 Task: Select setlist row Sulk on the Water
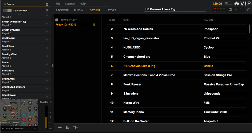click(177, 120)
